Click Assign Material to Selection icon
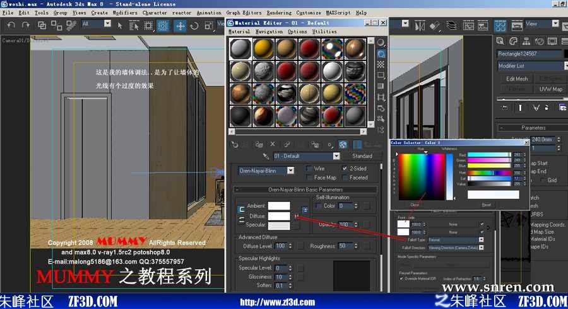This screenshot has height=309, width=568. click(259, 145)
